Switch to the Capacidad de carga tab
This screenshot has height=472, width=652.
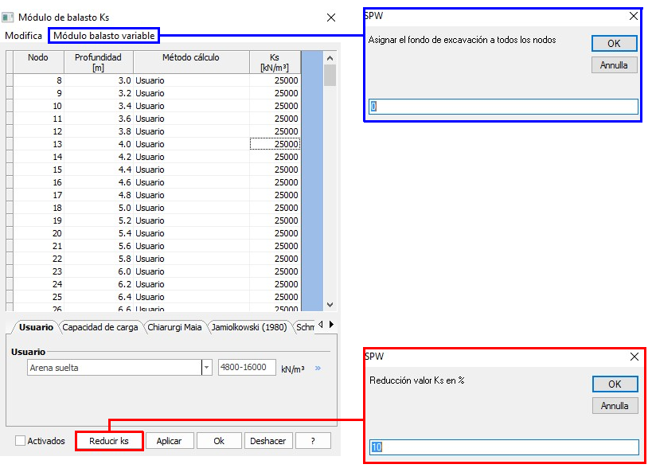[x=100, y=327]
